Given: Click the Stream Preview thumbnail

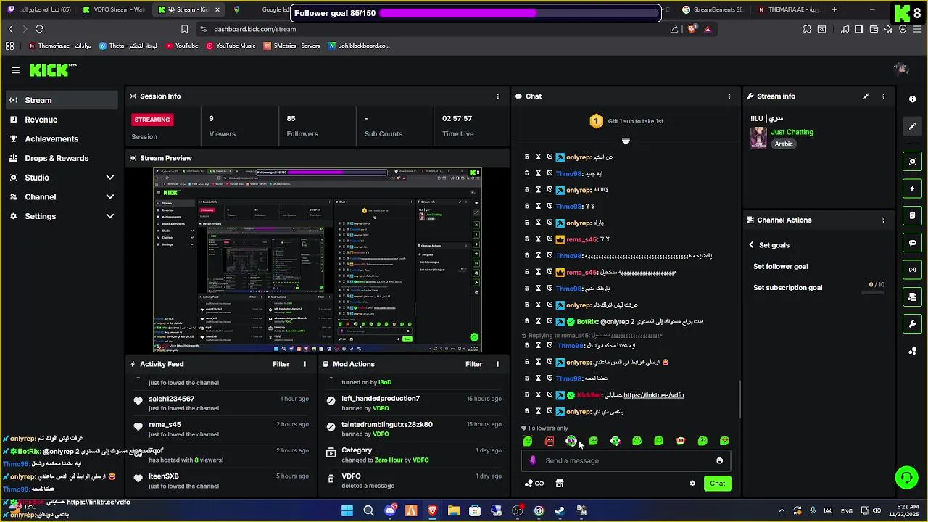Looking at the screenshot, I should [x=318, y=260].
